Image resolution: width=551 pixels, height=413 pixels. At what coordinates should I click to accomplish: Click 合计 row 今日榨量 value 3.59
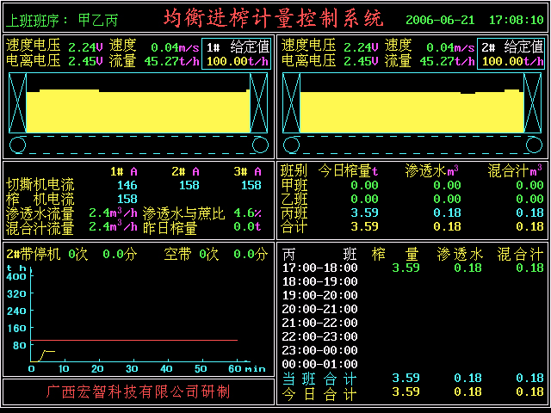coord(364,226)
